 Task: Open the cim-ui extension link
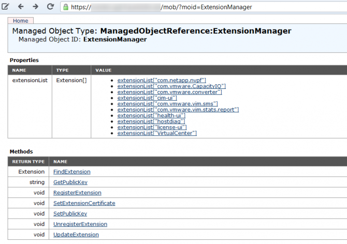tap(147, 98)
